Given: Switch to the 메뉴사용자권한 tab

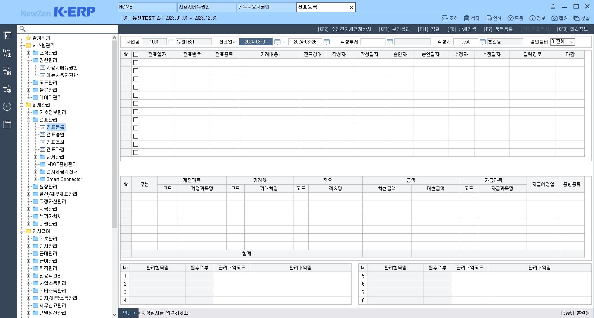Looking at the screenshot, I should click(x=266, y=7).
